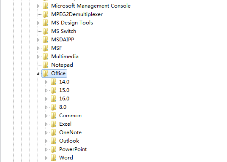
Task: Select the Office key label
Action: (58, 73)
